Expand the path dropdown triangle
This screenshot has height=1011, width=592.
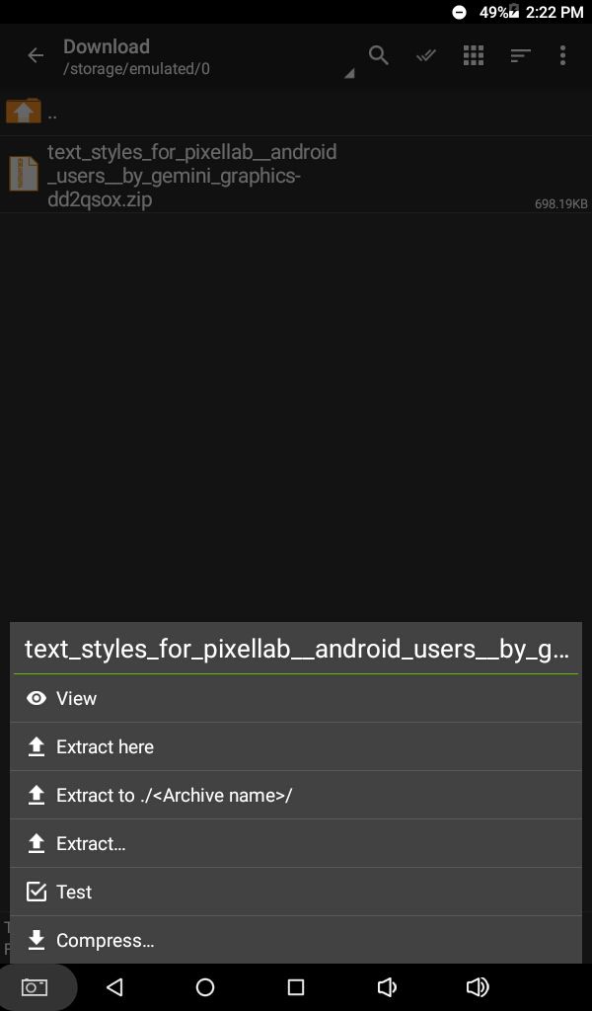pyautogui.click(x=348, y=74)
